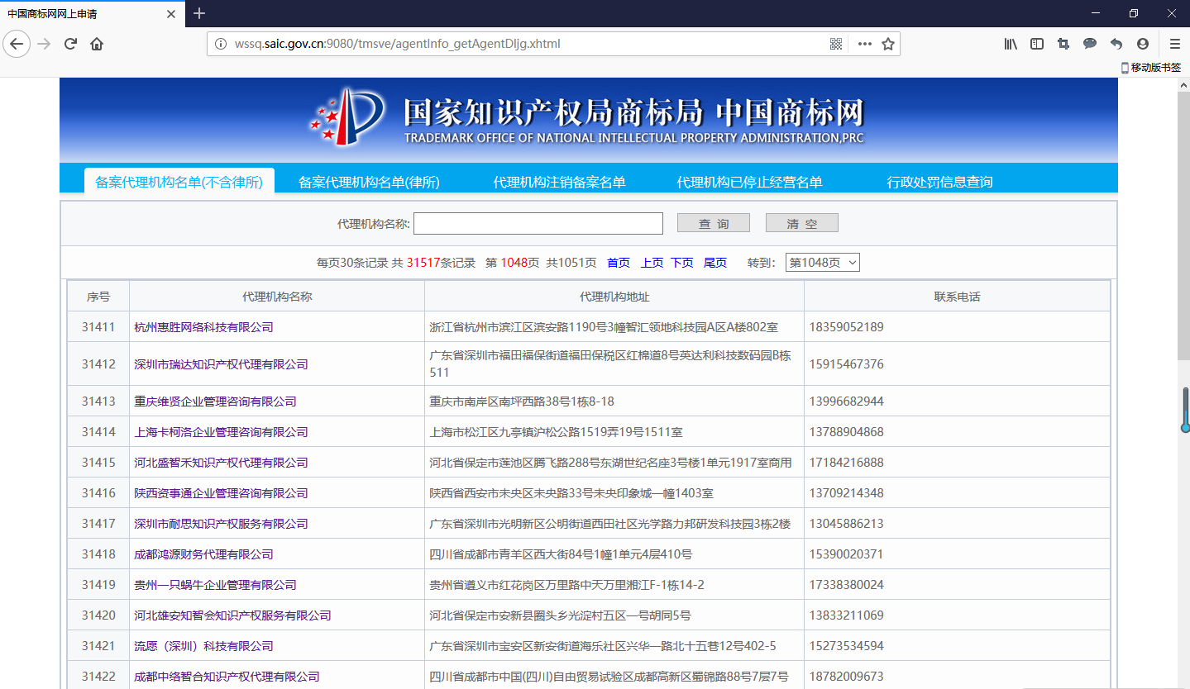Open the library bookshelf icon
This screenshot has width=1190, height=689.
(x=1011, y=44)
